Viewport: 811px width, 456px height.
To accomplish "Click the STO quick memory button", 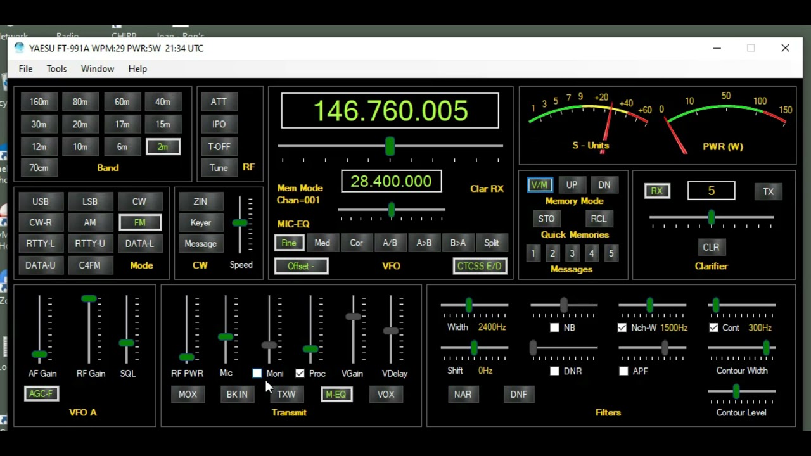I will pos(546,218).
